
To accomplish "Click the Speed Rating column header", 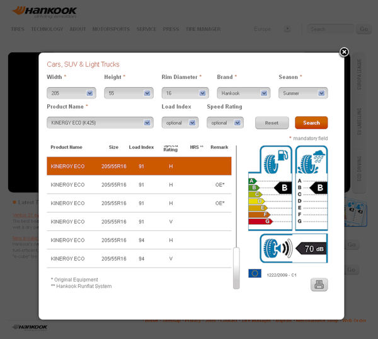I will 171,148.
